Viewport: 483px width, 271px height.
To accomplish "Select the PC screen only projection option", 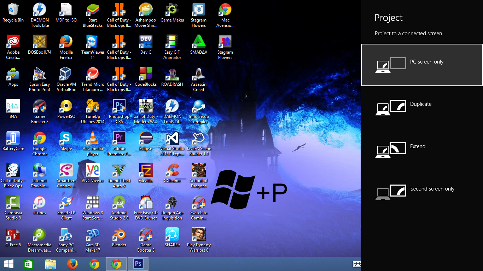I will [422, 65].
